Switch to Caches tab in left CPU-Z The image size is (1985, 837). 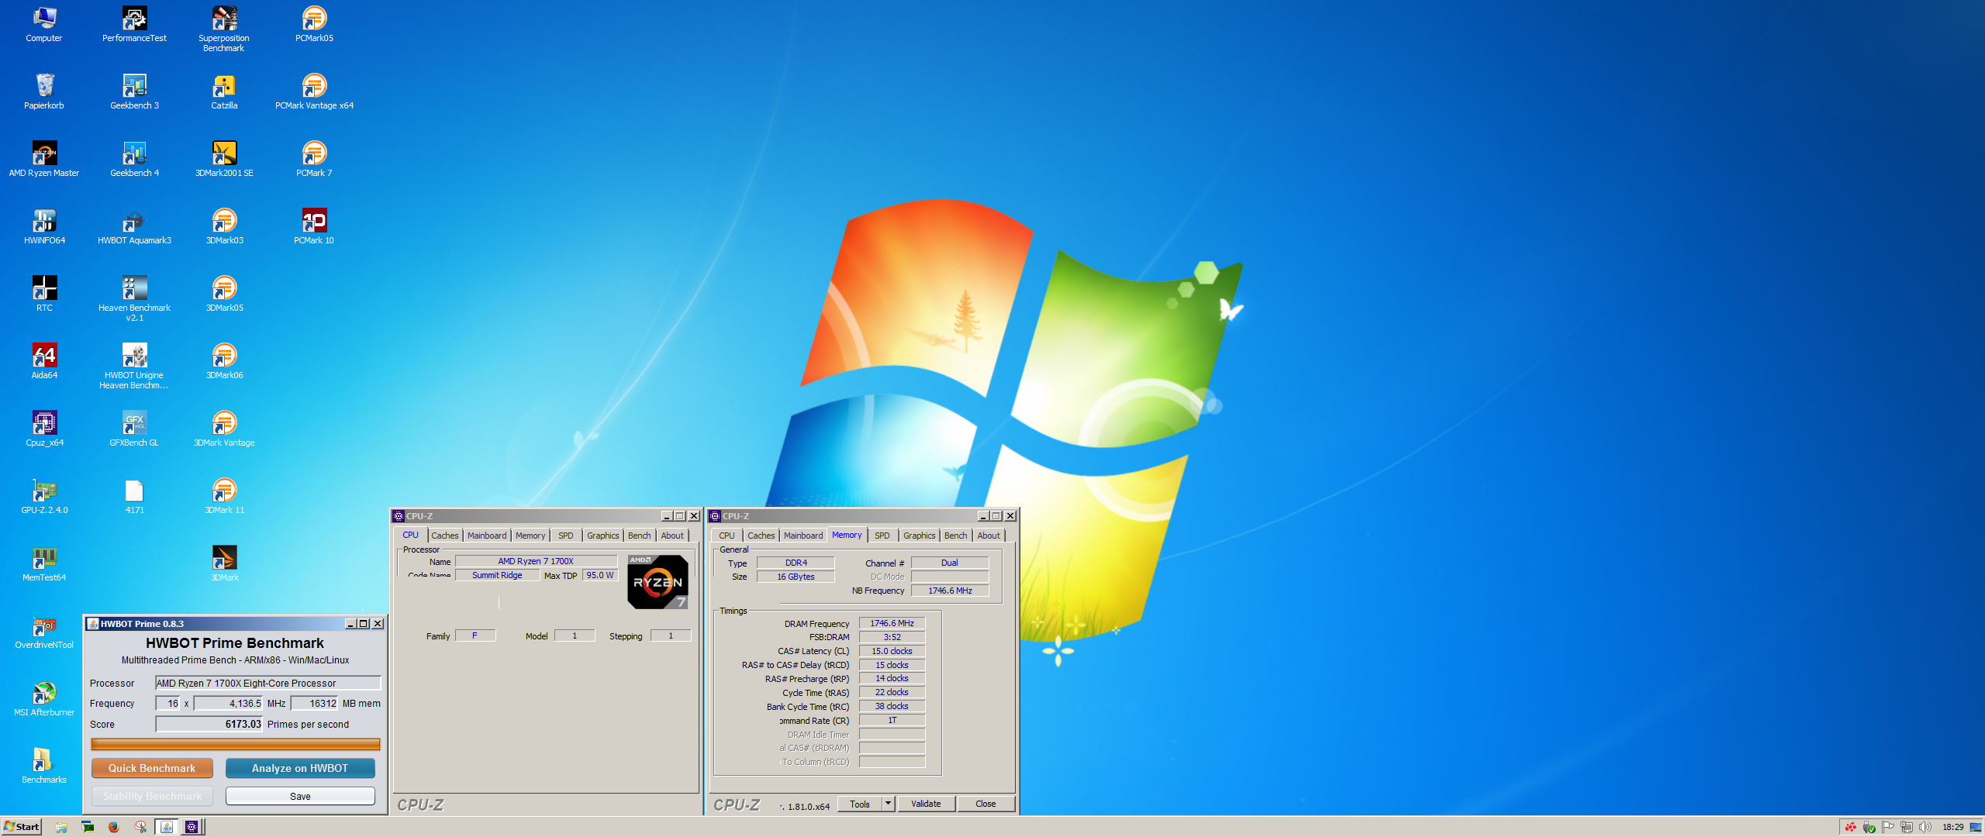tap(445, 536)
